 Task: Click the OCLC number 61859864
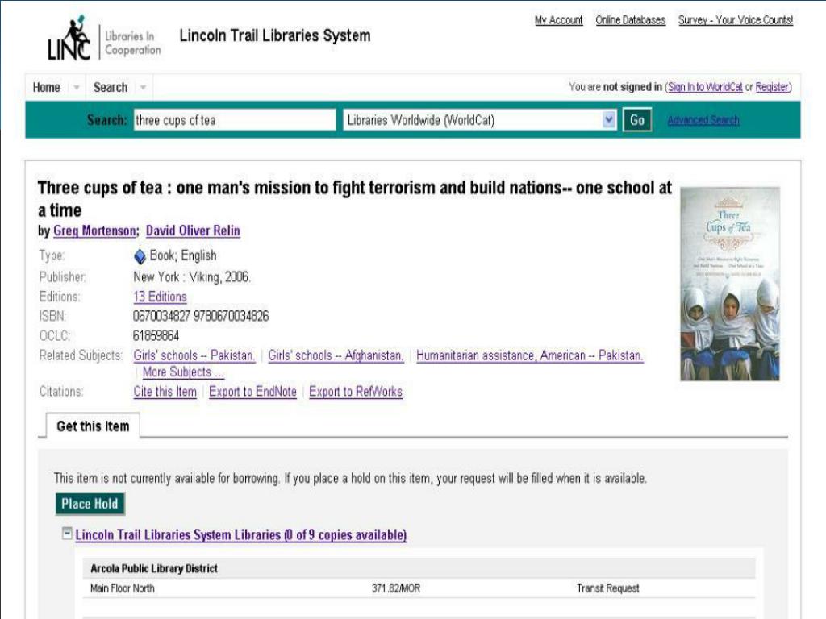pos(156,336)
